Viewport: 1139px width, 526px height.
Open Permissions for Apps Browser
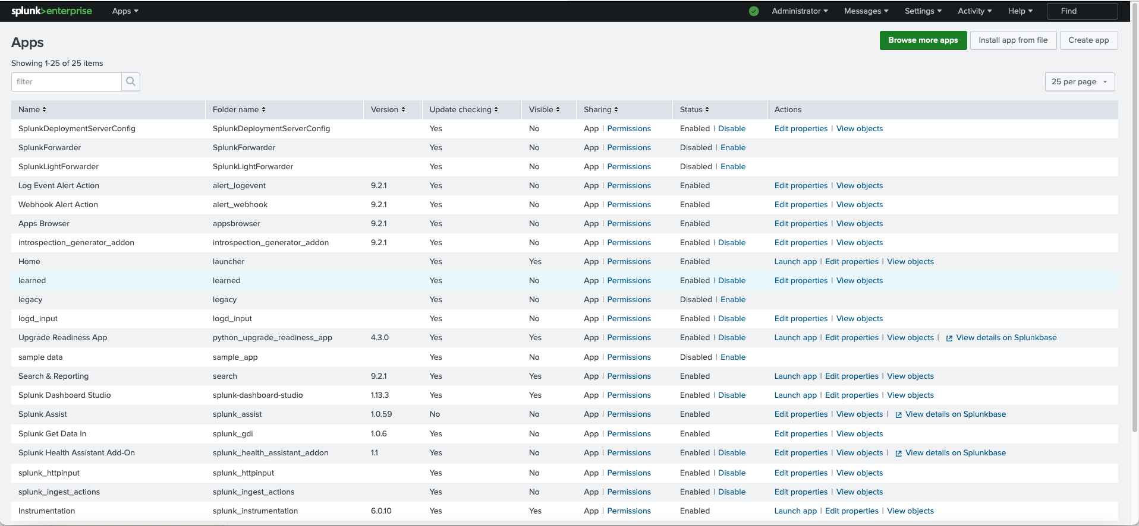point(629,224)
